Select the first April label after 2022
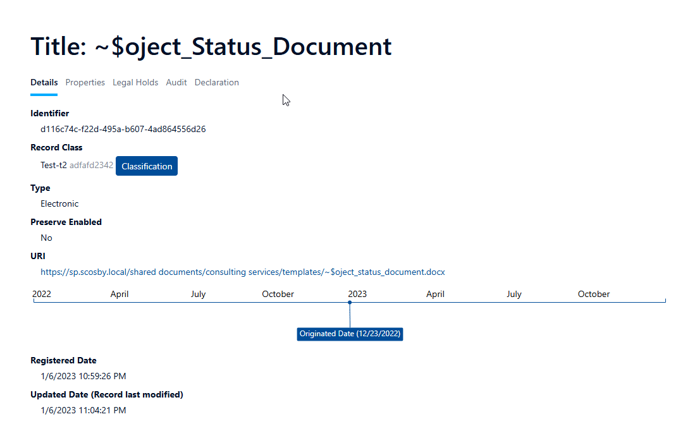The height and width of the screenshot is (431, 683). (120, 294)
